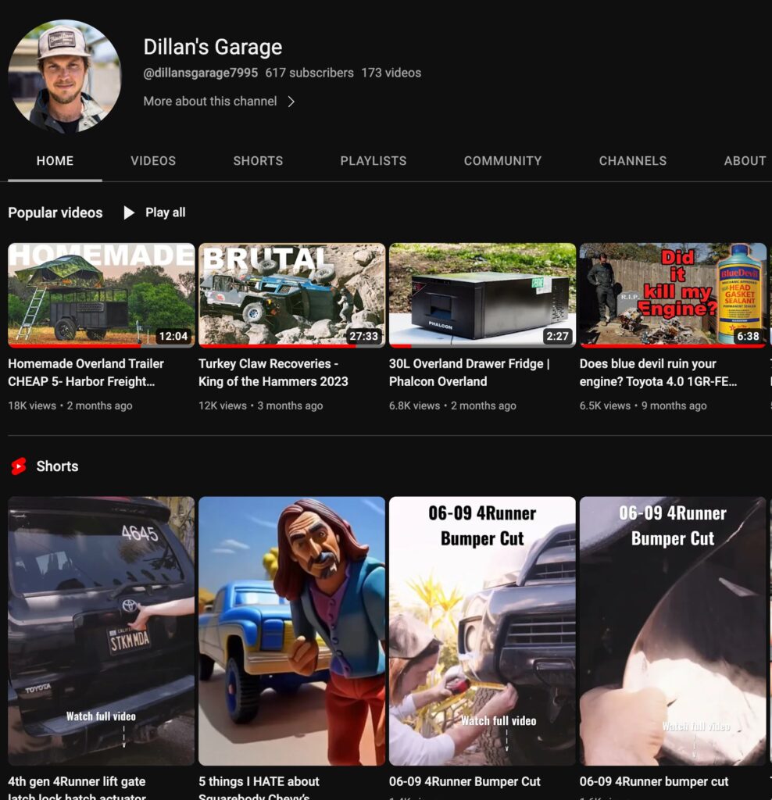This screenshot has height=800, width=772.
Task: Click 12K views • 3 months ago text
Action: click(x=261, y=405)
